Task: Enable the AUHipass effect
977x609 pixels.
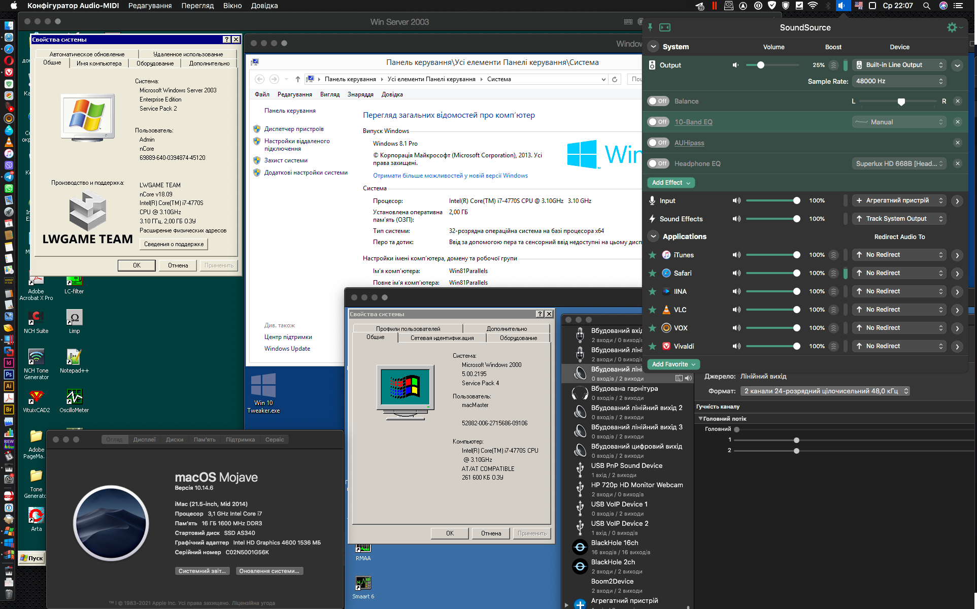Action: [658, 143]
